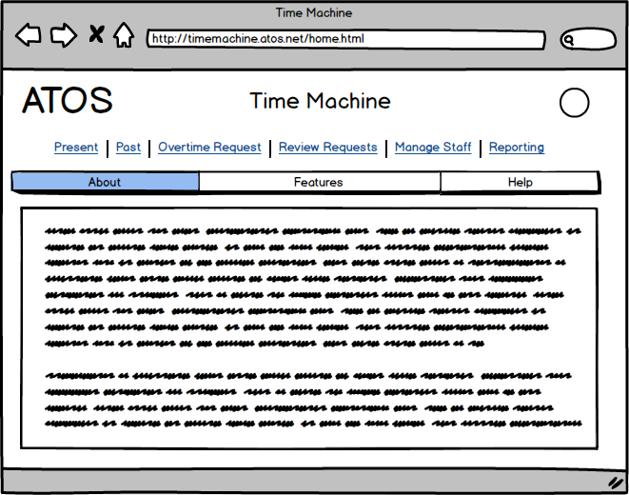629x495 pixels.
Task: Go to the browser home page icon
Action: pyautogui.click(x=123, y=36)
